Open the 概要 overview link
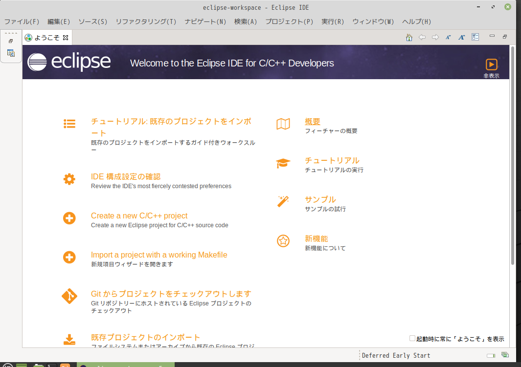The image size is (521, 367). pyautogui.click(x=313, y=122)
